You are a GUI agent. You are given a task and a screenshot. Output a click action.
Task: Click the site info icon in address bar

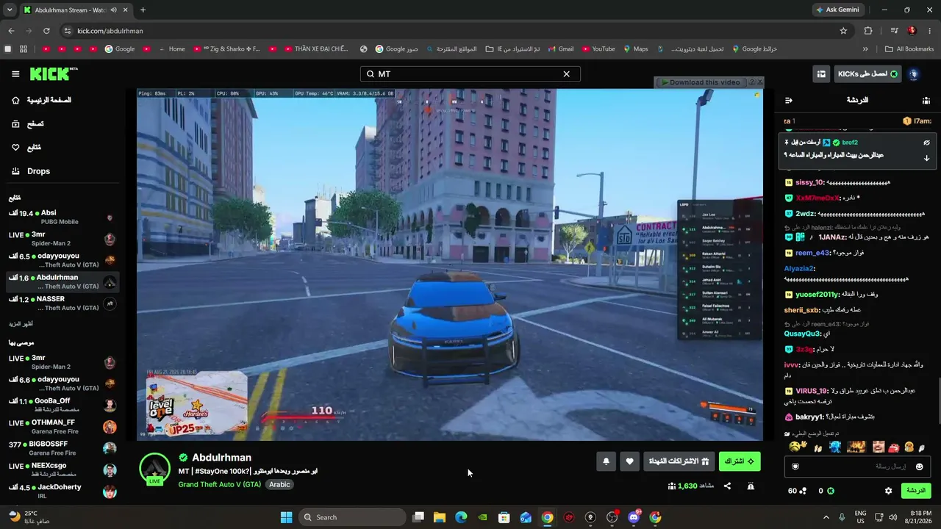68,31
